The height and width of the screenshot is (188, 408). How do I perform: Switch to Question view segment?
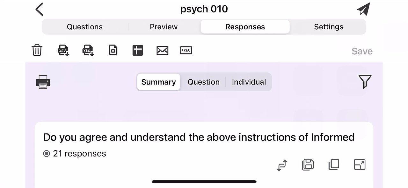203,82
